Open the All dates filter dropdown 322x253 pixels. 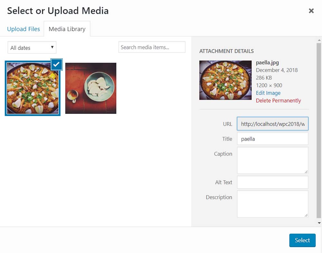(x=32, y=48)
